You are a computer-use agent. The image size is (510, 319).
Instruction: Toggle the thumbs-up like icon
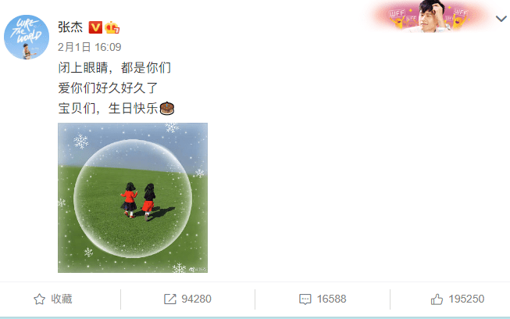pyautogui.click(x=437, y=299)
